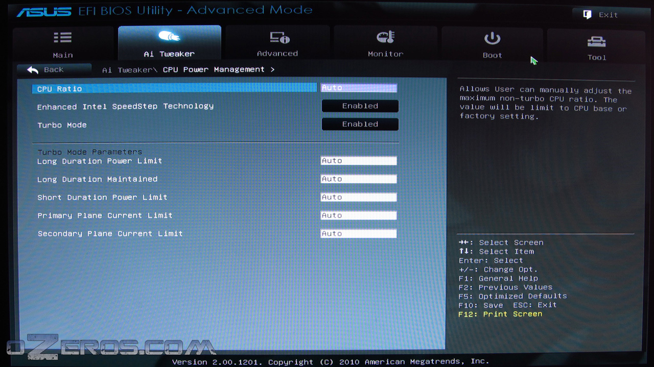This screenshot has height=367, width=654.
Task: Click the Turbo Mode Parameters heading
Action: coord(89,152)
